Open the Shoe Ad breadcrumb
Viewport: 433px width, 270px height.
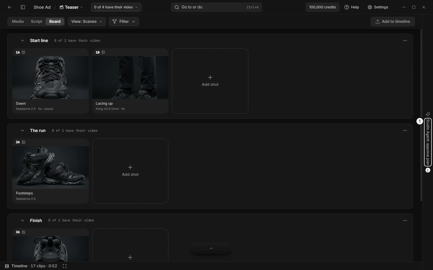tap(42, 7)
